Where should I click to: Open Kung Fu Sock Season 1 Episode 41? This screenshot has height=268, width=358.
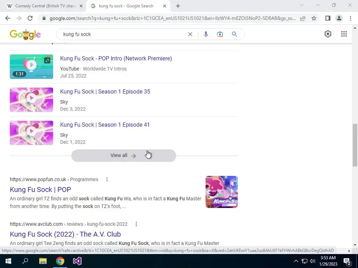105,125
